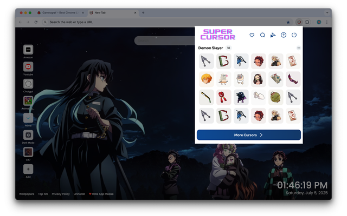347x216 pixels.
Task: Pick the chibi pig baby cursor
Action: pyautogui.click(x=241, y=79)
